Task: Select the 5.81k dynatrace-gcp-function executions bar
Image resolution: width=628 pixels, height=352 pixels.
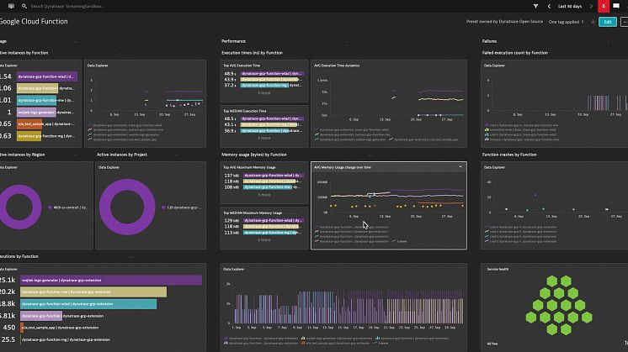Action: [41, 316]
